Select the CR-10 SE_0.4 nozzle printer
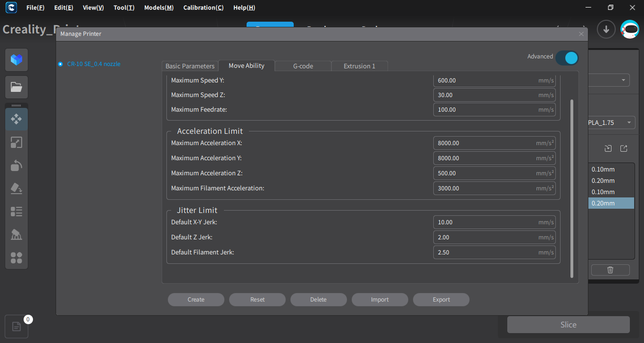Image resolution: width=644 pixels, height=343 pixels. pos(90,64)
